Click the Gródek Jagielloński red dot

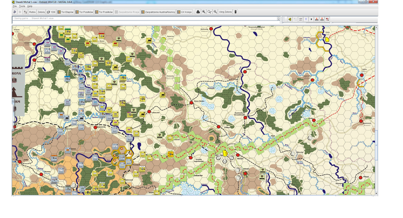(x=190, y=158)
